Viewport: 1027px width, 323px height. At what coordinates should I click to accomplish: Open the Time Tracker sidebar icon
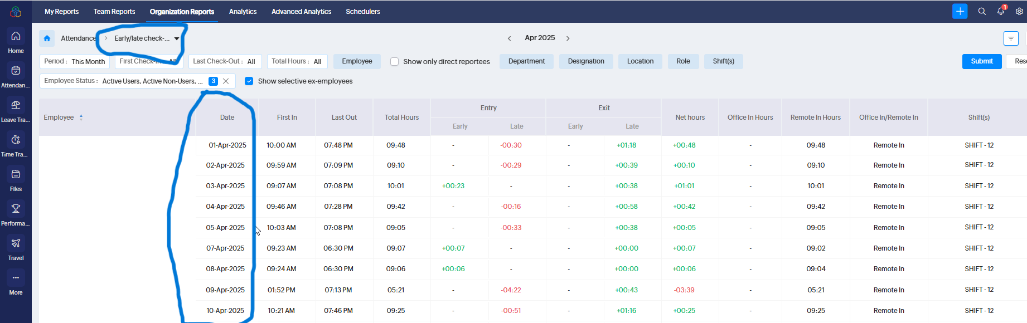click(16, 140)
